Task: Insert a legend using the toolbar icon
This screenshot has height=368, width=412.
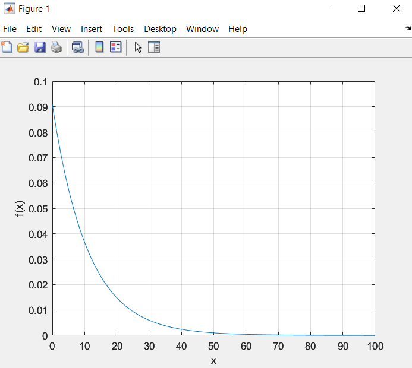Action: 115,47
